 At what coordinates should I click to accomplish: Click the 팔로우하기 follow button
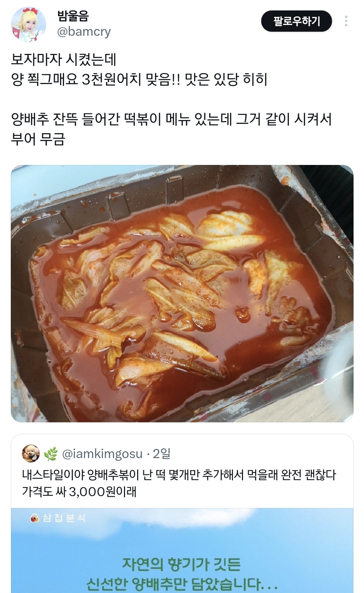pyautogui.click(x=297, y=21)
